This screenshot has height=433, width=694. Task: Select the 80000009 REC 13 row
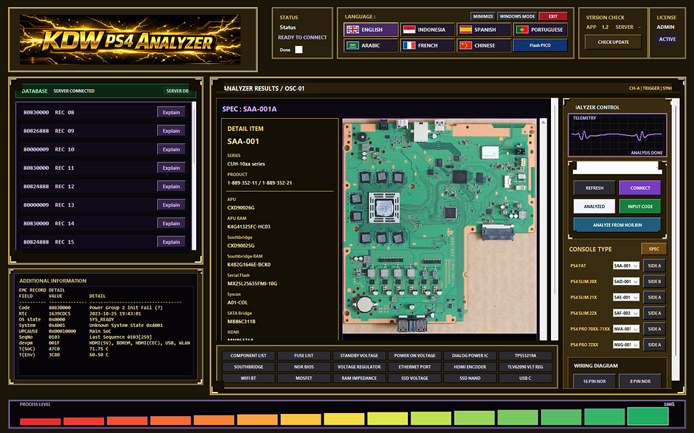pos(103,205)
